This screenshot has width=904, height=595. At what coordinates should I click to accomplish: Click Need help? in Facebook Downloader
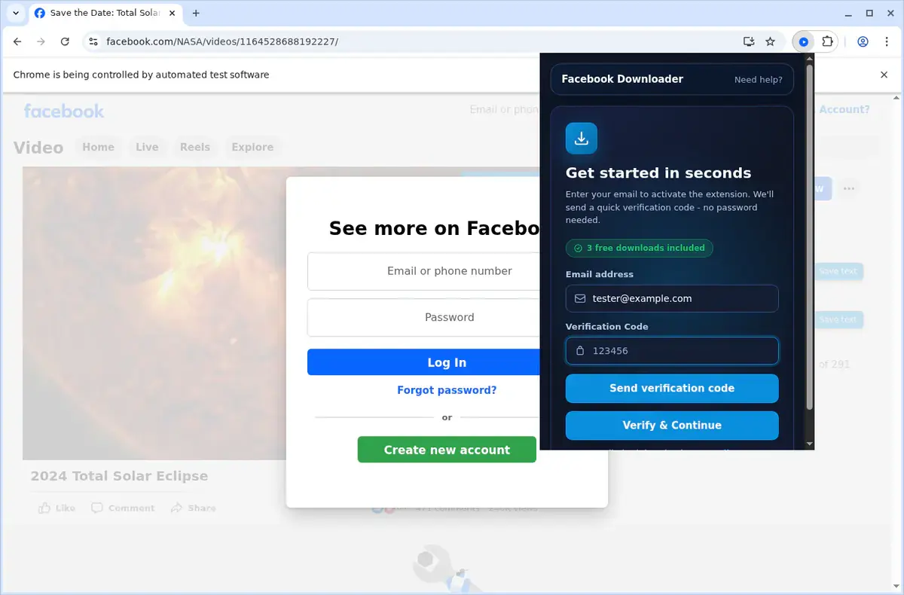point(758,80)
